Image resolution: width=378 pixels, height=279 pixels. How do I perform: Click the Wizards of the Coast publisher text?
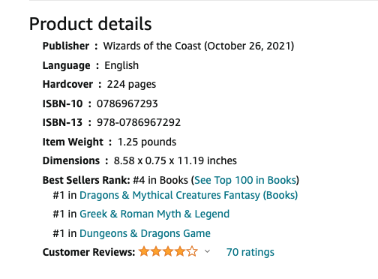[x=152, y=46]
